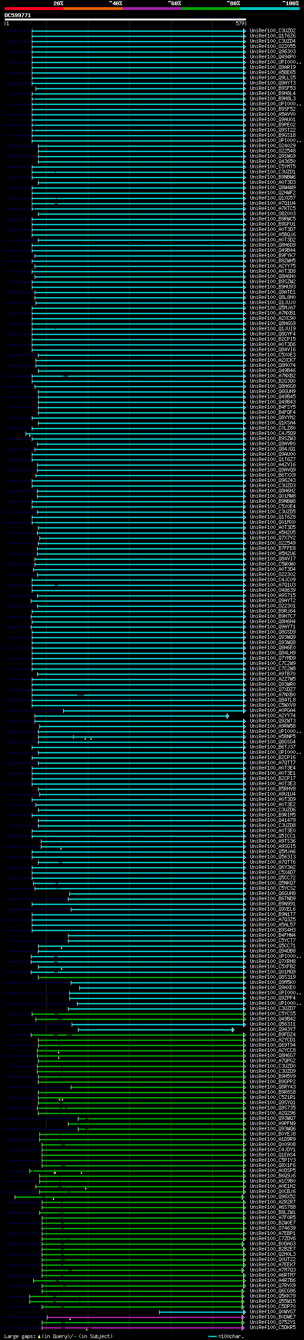Click the cyan alignment bar for UniRef100_C3UZD4
The image size is (304, 1340).
click(139, 41)
